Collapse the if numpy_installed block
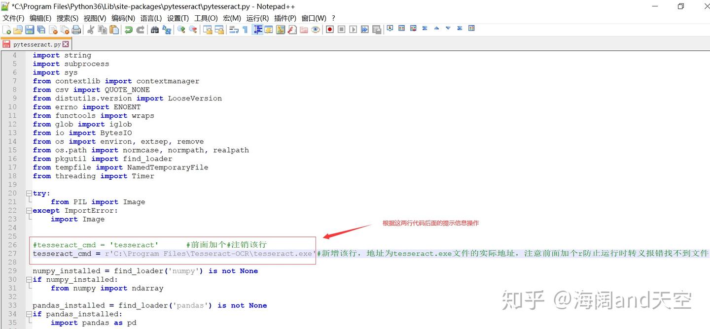This screenshot has height=329, width=710. (29, 279)
